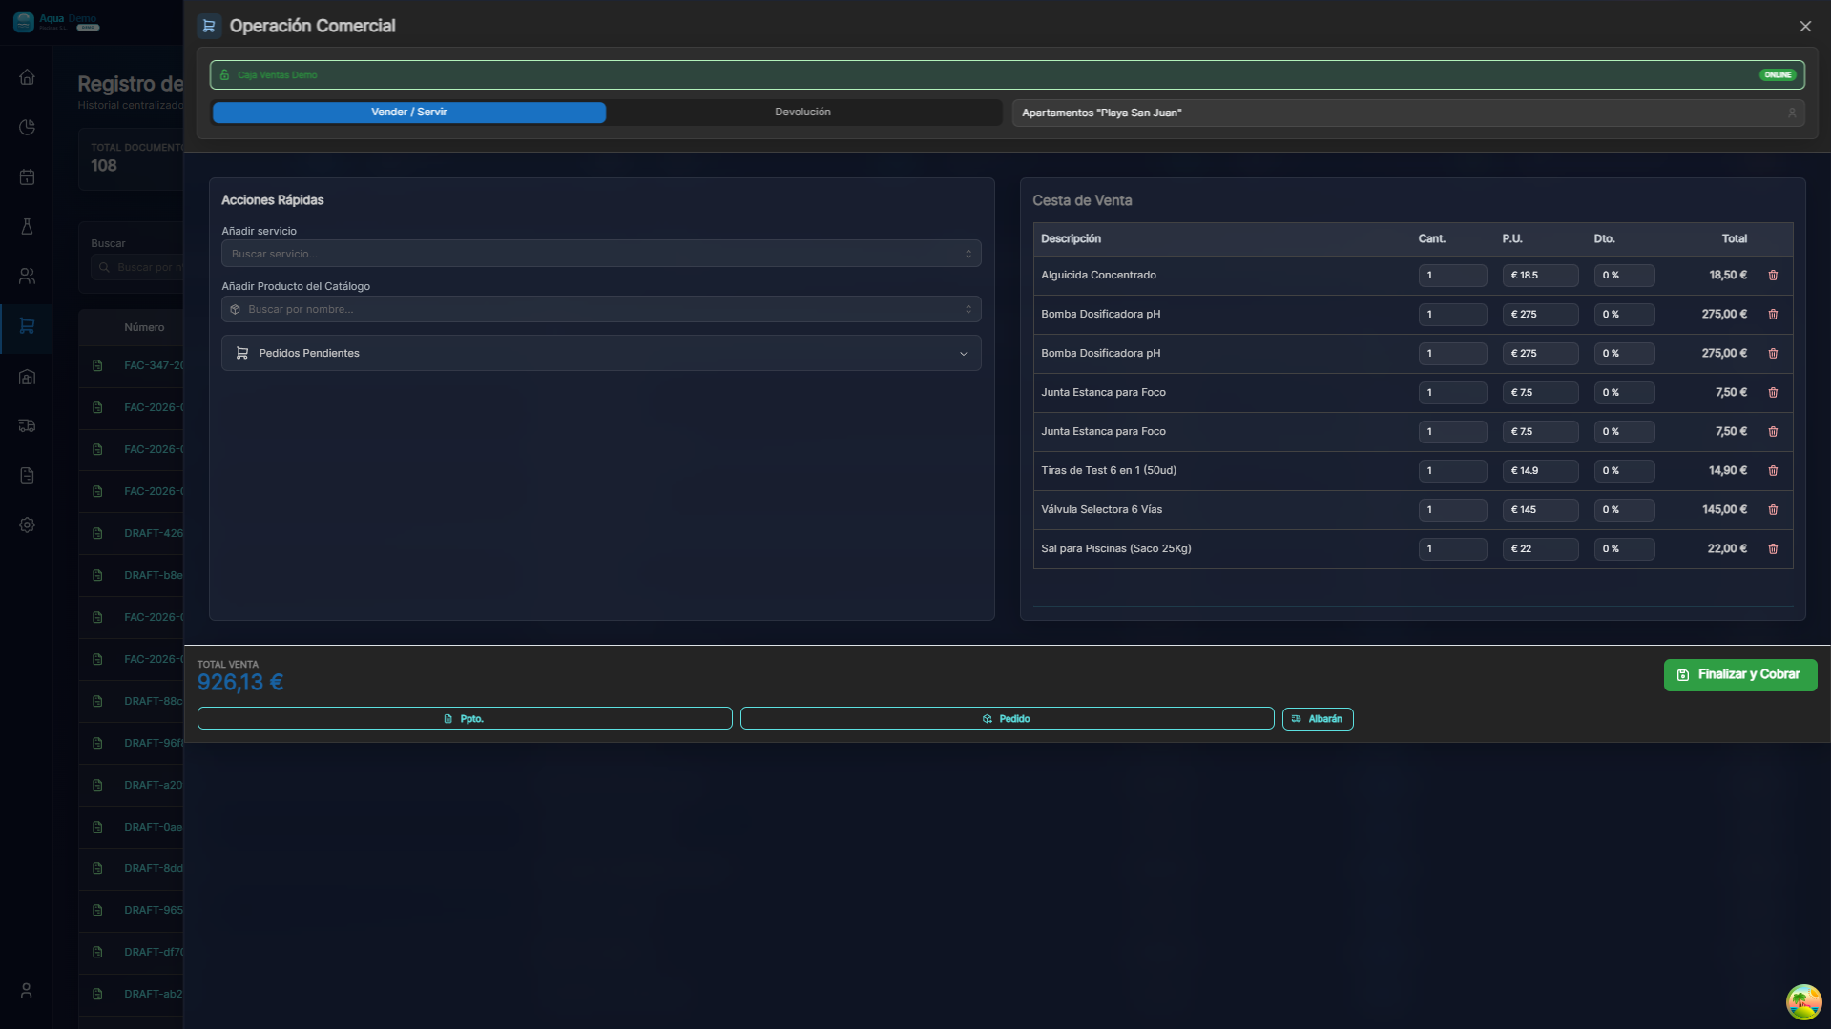
Task: Open home icon in left sidebar
Action: [27, 77]
